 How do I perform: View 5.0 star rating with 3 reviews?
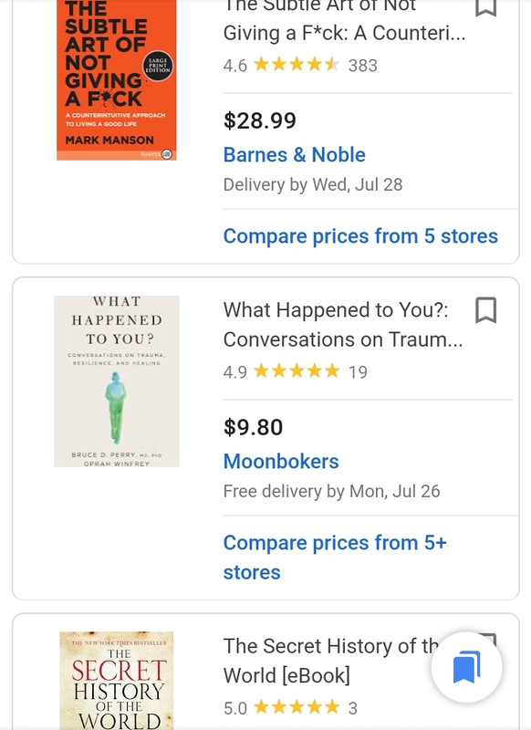pyautogui.click(x=290, y=708)
